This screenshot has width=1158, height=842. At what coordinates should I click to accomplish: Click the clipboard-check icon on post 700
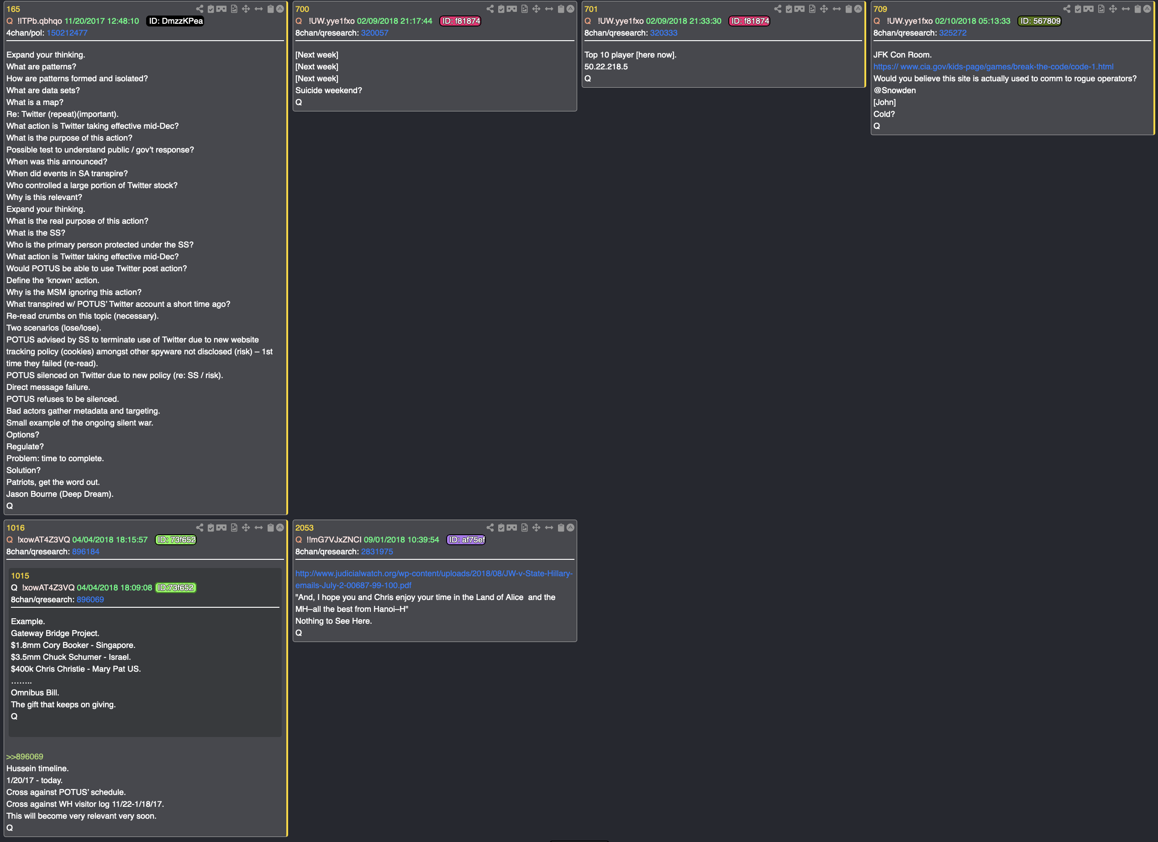coord(501,9)
